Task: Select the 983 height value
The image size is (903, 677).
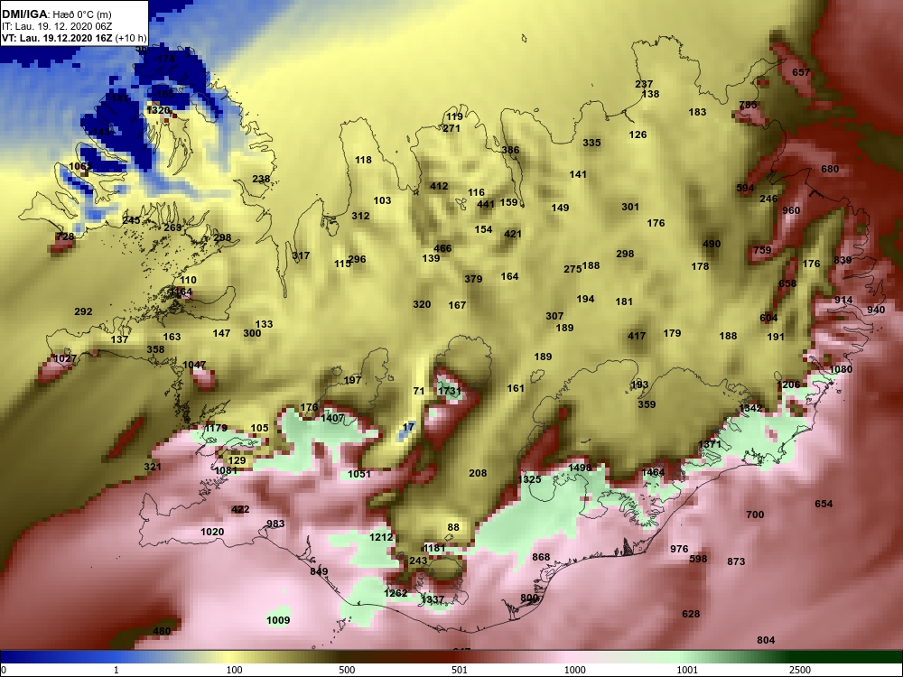Action: point(275,524)
